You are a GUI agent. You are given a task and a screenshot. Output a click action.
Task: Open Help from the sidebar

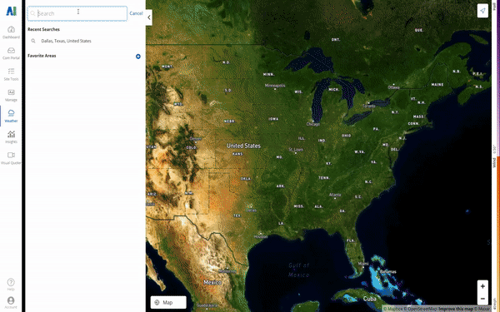point(11,285)
